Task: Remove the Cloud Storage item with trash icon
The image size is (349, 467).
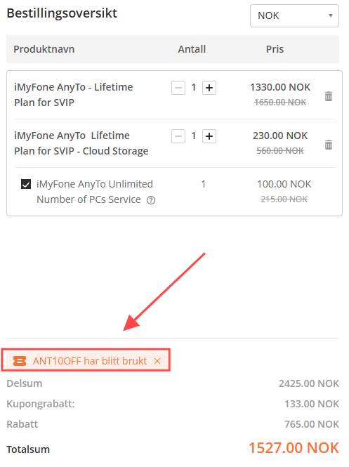Action: pos(329,145)
